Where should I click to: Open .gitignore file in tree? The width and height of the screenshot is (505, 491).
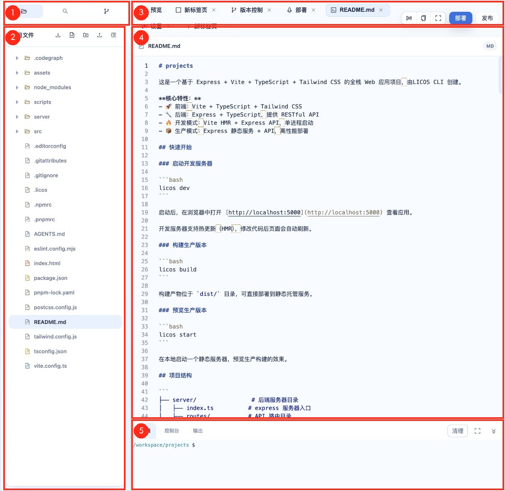65,175
